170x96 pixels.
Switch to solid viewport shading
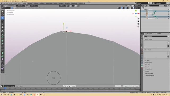pos(134,8)
